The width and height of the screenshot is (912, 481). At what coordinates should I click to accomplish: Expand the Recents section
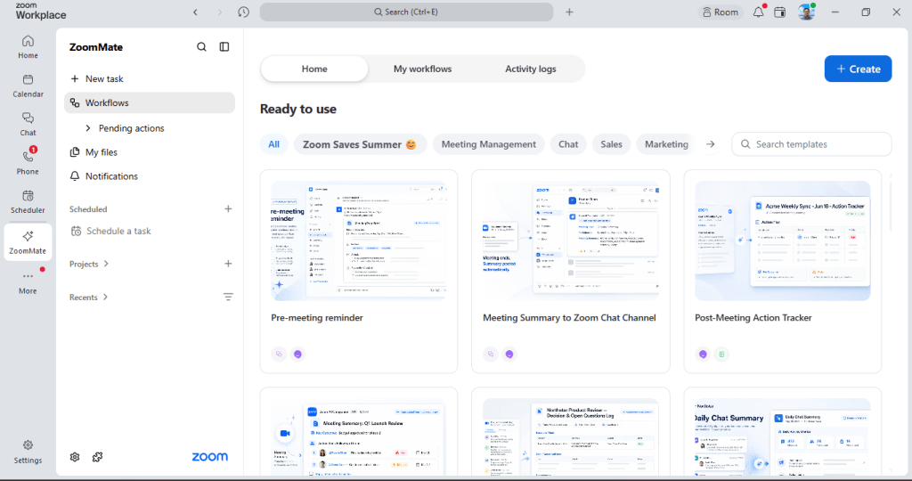pos(88,298)
